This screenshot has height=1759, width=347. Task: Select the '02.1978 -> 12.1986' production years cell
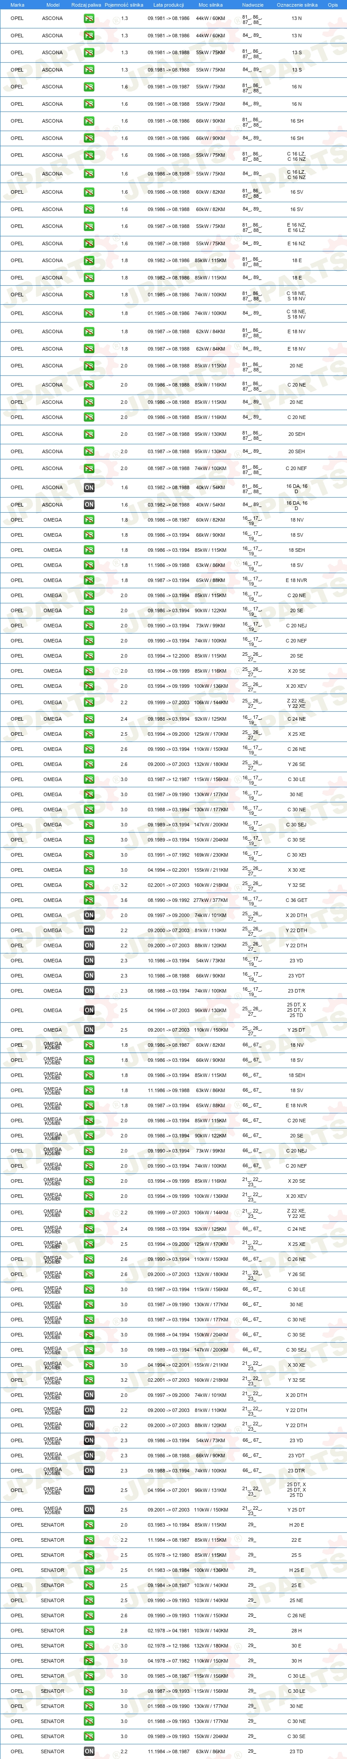[x=168, y=1646]
